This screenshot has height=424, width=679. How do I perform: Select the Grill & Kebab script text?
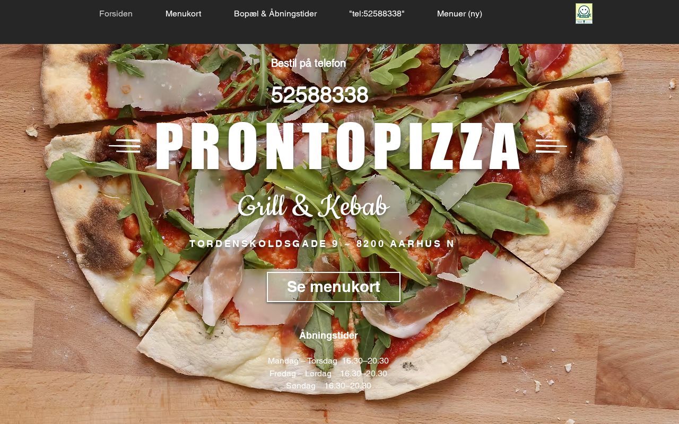[313, 207]
